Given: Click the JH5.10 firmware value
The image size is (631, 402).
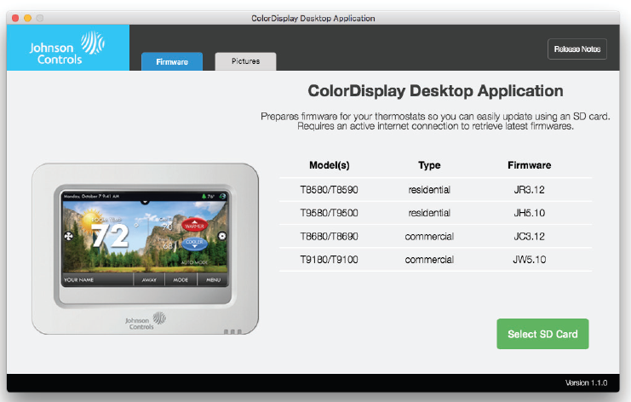Looking at the screenshot, I should coord(529,213).
